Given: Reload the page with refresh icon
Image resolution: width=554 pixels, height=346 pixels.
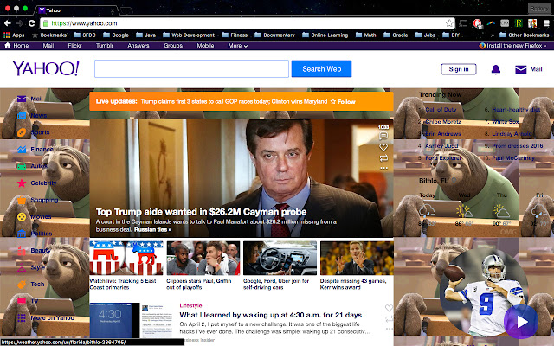Looking at the screenshot, I should coord(32,23).
